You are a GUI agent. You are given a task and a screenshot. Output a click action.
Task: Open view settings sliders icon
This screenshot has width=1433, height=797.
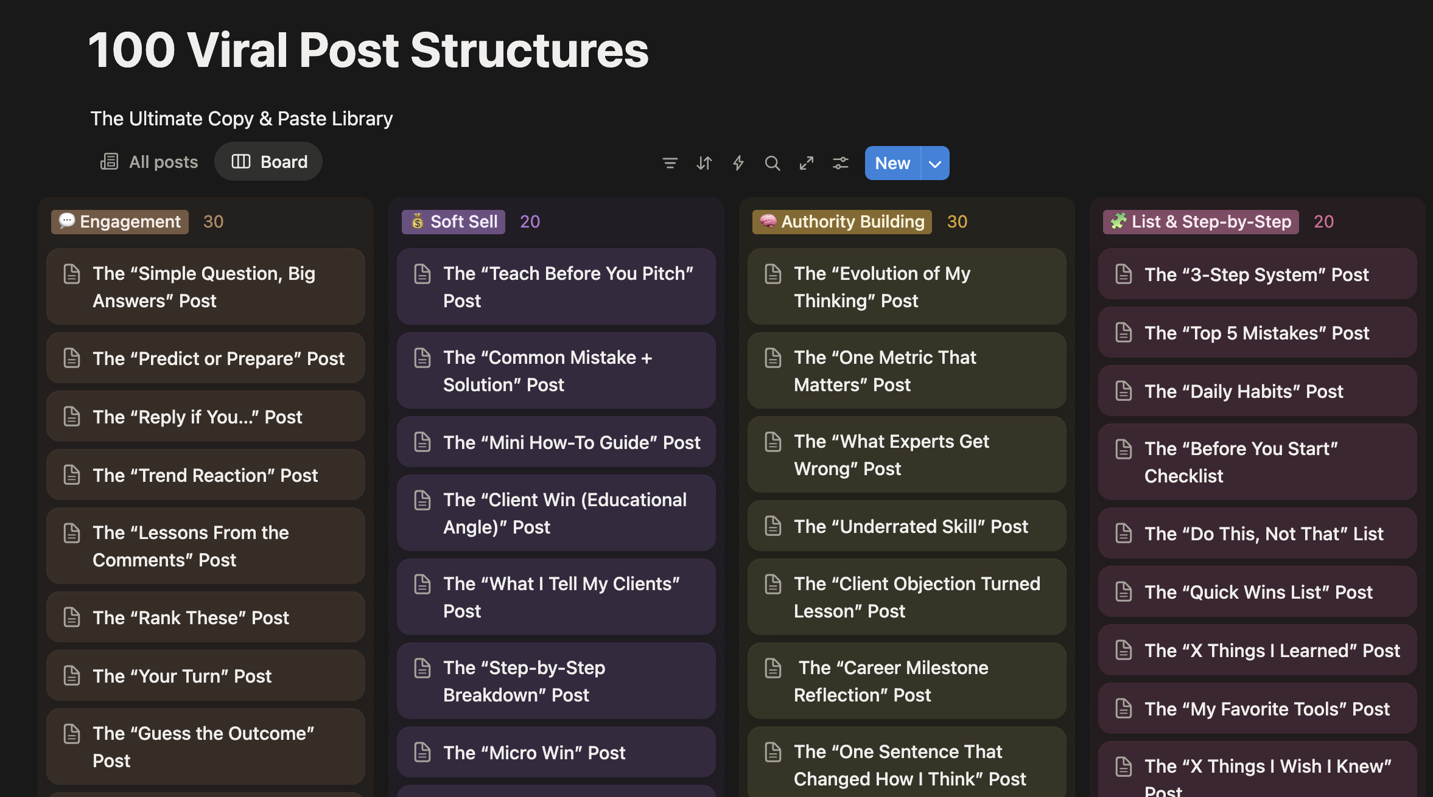point(840,163)
